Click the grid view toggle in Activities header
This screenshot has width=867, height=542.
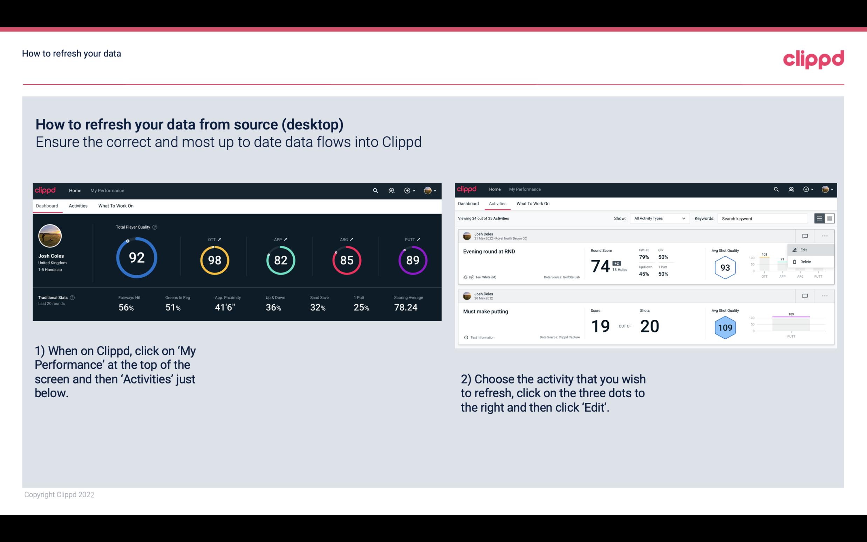829,218
